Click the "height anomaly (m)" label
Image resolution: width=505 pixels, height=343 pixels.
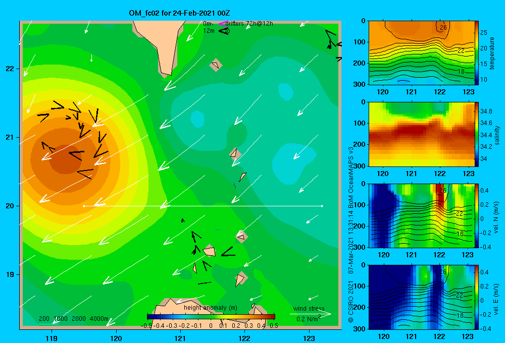pos(211,308)
